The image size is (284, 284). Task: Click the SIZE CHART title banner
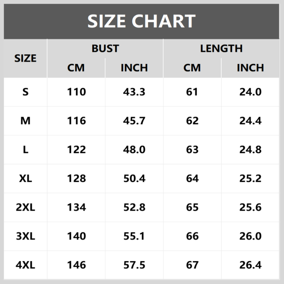pos(142,21)
